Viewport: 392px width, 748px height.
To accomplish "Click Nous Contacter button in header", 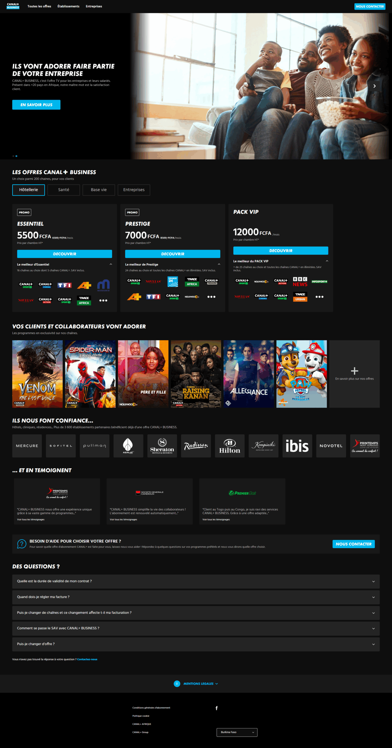I will (370, 6).
